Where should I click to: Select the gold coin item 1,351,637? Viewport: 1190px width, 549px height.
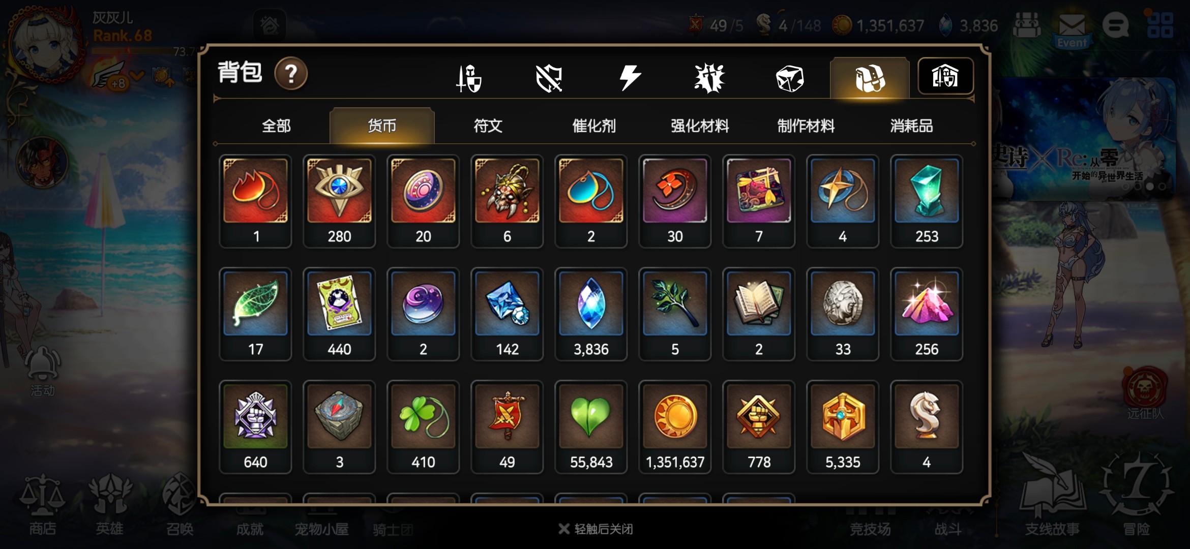pos(675,427)
